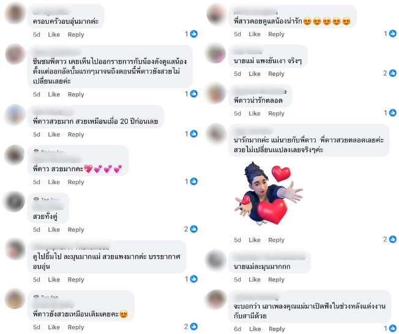Click like reaction icon beside 'สวยทั้งคู่' comment
The height and width of the screenshot is (334, 399).
tap(194, 229)
